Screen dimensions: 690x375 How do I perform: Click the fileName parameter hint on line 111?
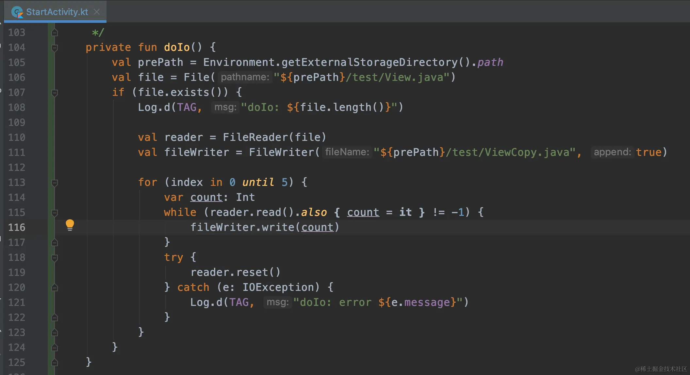point(347,152)
